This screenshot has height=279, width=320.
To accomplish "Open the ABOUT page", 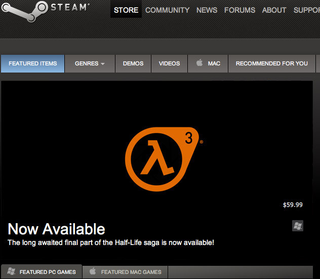I will (274, 10).
